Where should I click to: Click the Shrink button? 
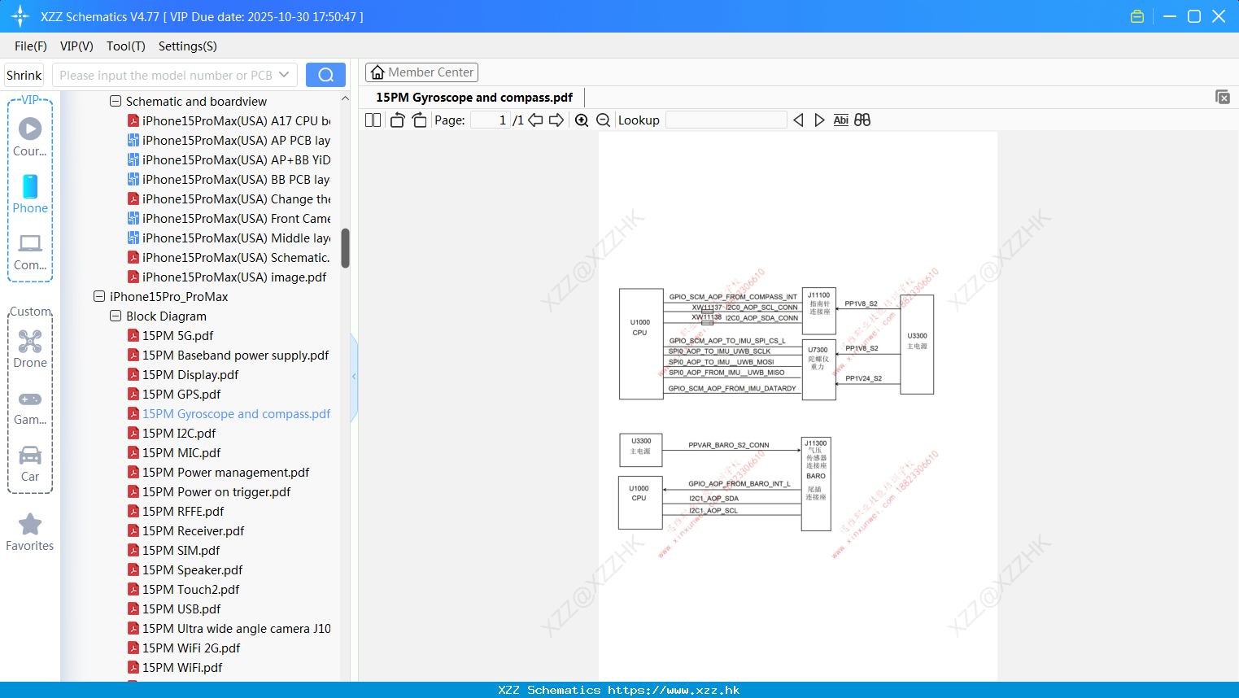pos(24,75)
